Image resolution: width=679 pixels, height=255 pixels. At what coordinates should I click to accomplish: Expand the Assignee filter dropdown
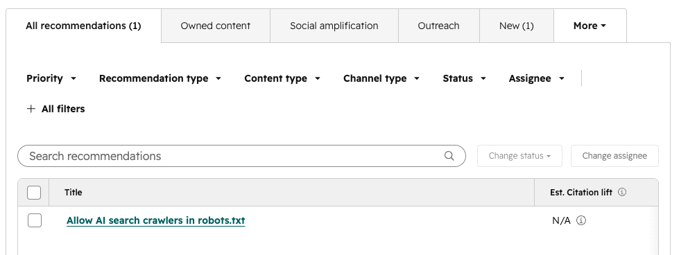[x=537, y=78]
